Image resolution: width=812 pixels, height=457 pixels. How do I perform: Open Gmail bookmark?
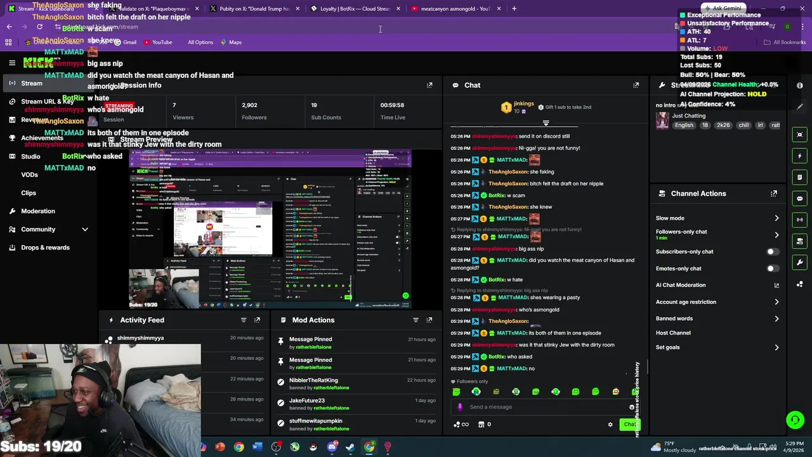(x=125, y=42)
